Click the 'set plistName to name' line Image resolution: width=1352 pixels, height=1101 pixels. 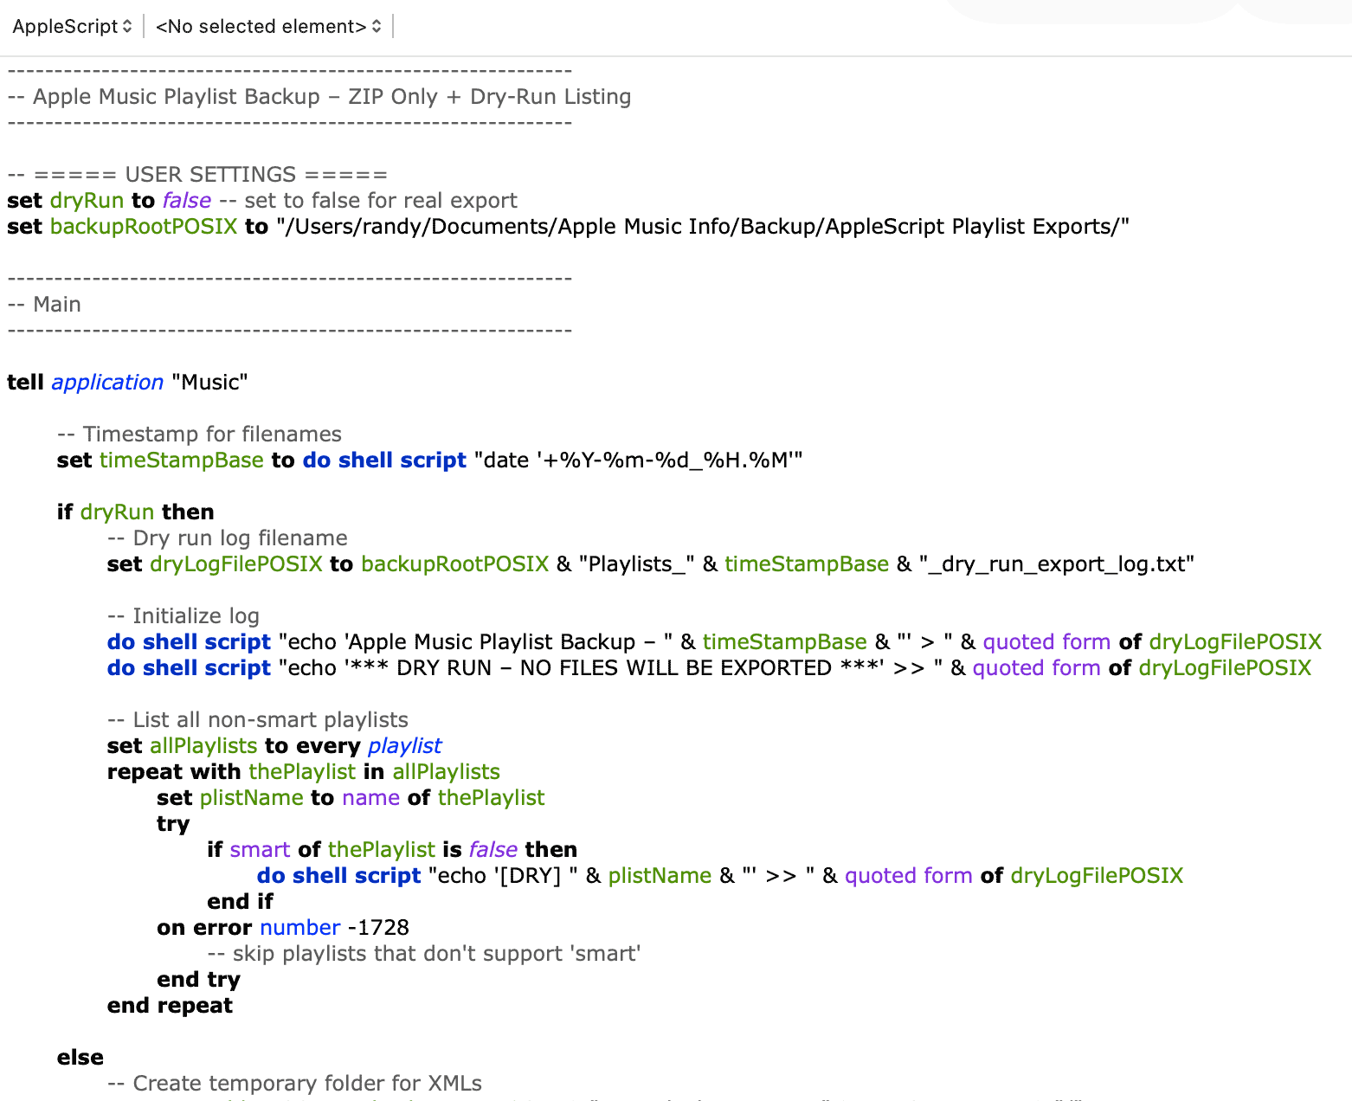pos(351,797)
